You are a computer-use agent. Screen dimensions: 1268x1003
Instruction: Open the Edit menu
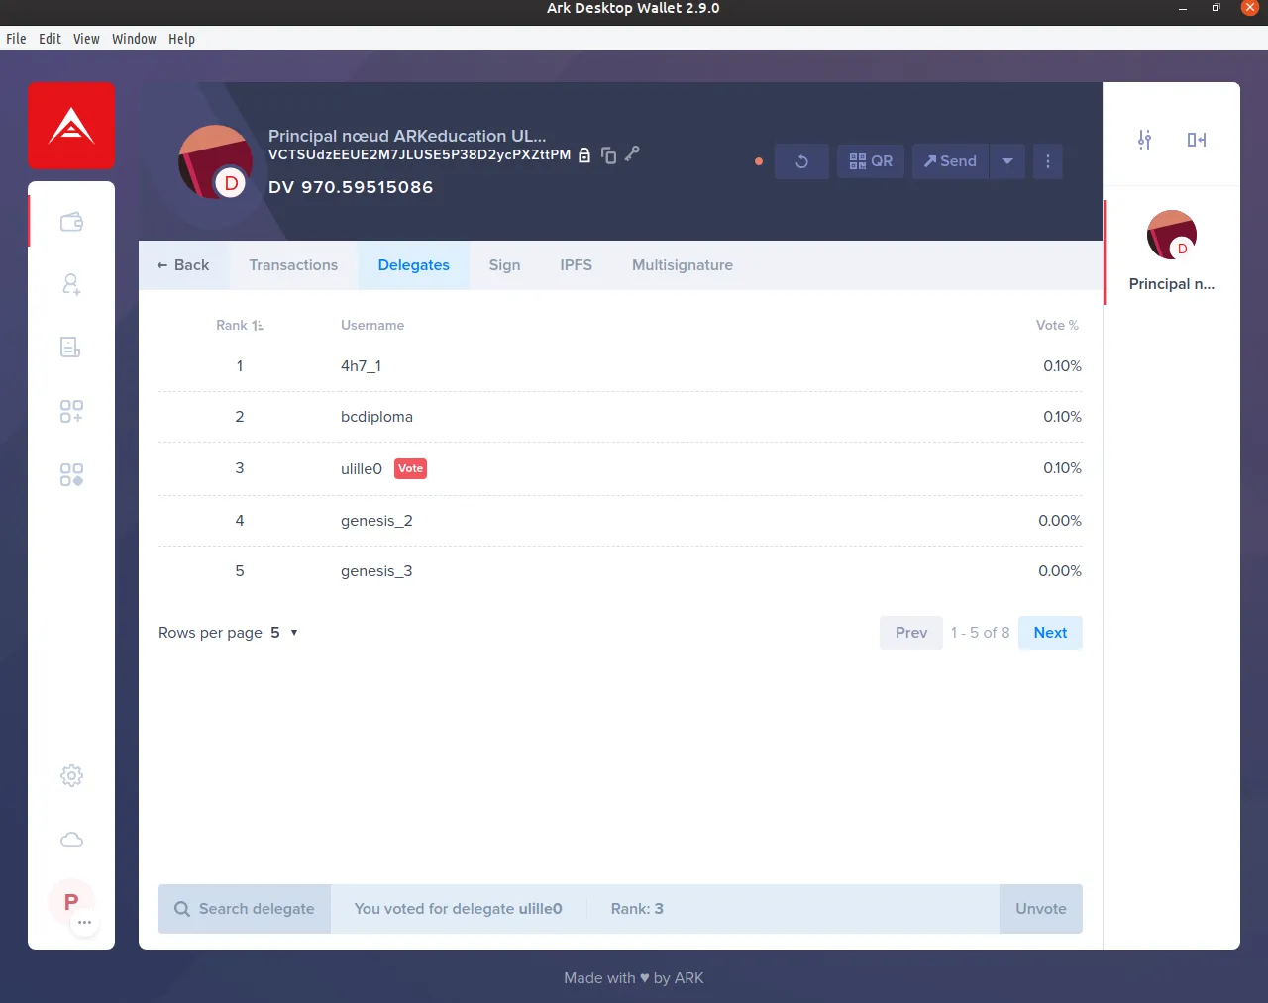tap(50, 39)
